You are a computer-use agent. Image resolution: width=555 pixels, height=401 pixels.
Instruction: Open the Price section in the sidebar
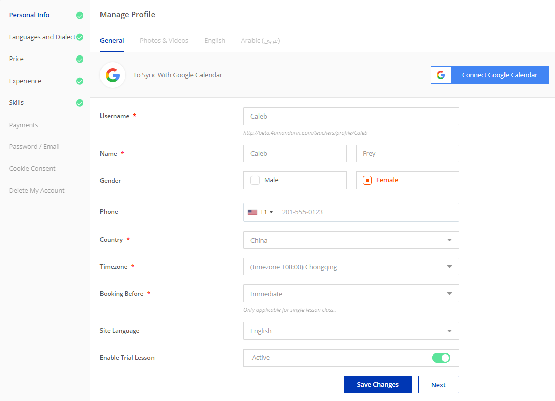pos(16,59)
